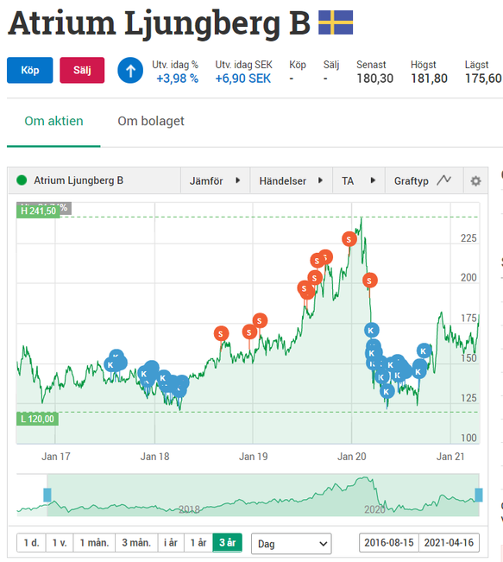
Task: Select the active 3 år time range
Action: pos(228,543)
